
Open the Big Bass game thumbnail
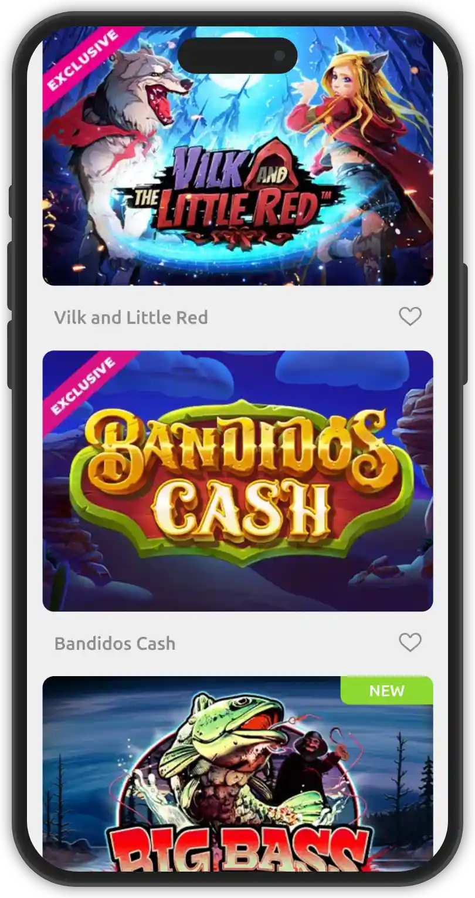click(238, 774)
